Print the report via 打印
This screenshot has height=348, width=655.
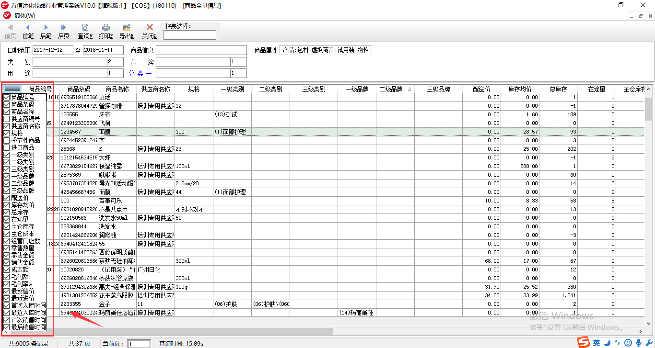[x=105, y=32]
